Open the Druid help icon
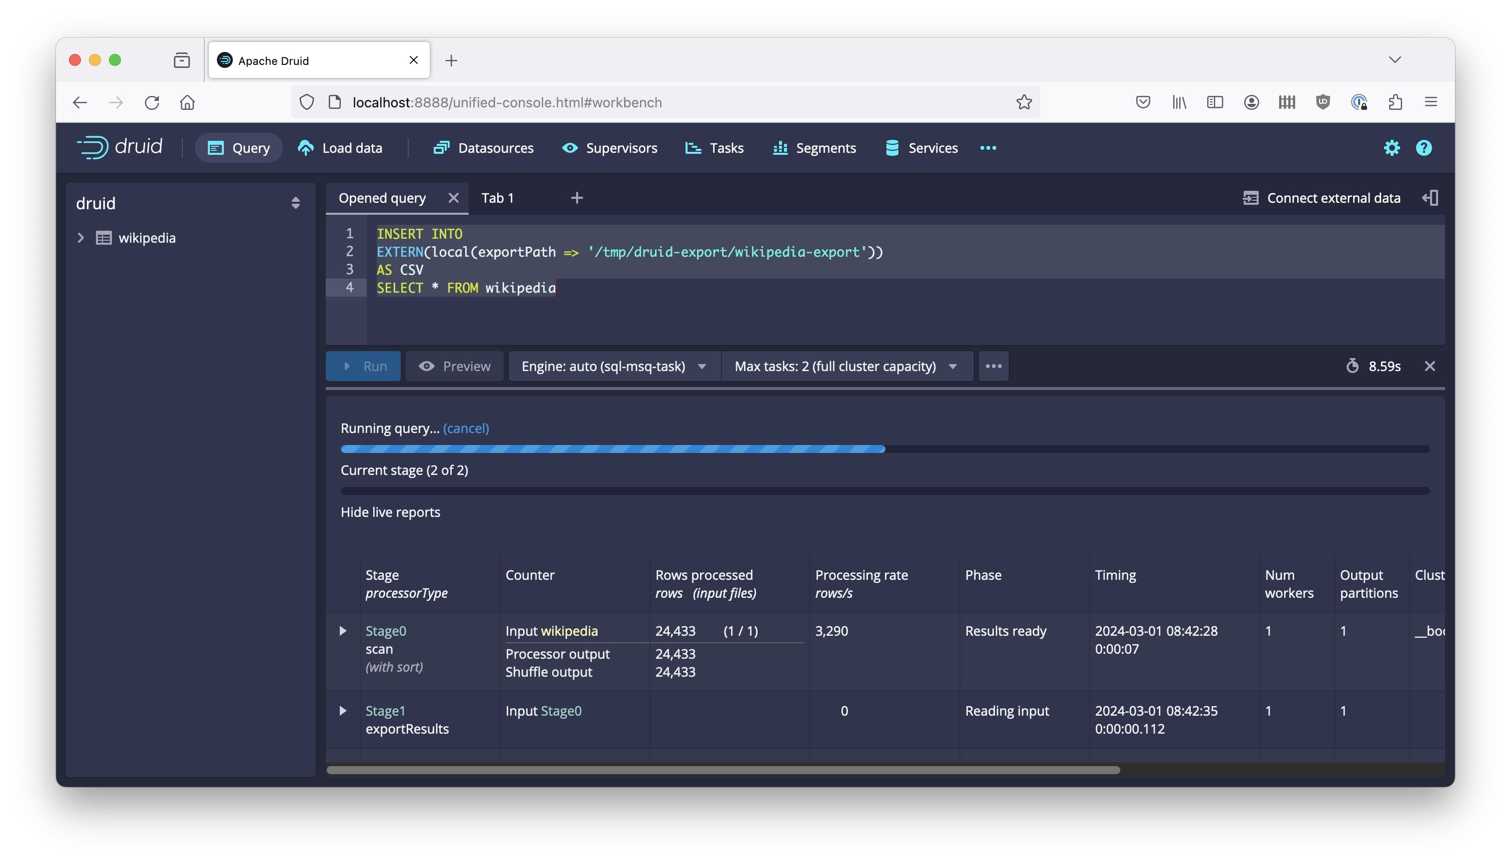Viewport: 1511px width, 861px height. pyautogui.click(x=1424, y=148)
